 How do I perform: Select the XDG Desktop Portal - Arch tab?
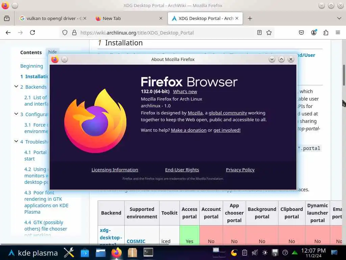point(205,18)
